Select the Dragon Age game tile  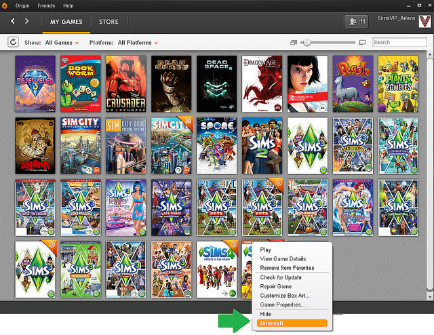pos(262,84)
